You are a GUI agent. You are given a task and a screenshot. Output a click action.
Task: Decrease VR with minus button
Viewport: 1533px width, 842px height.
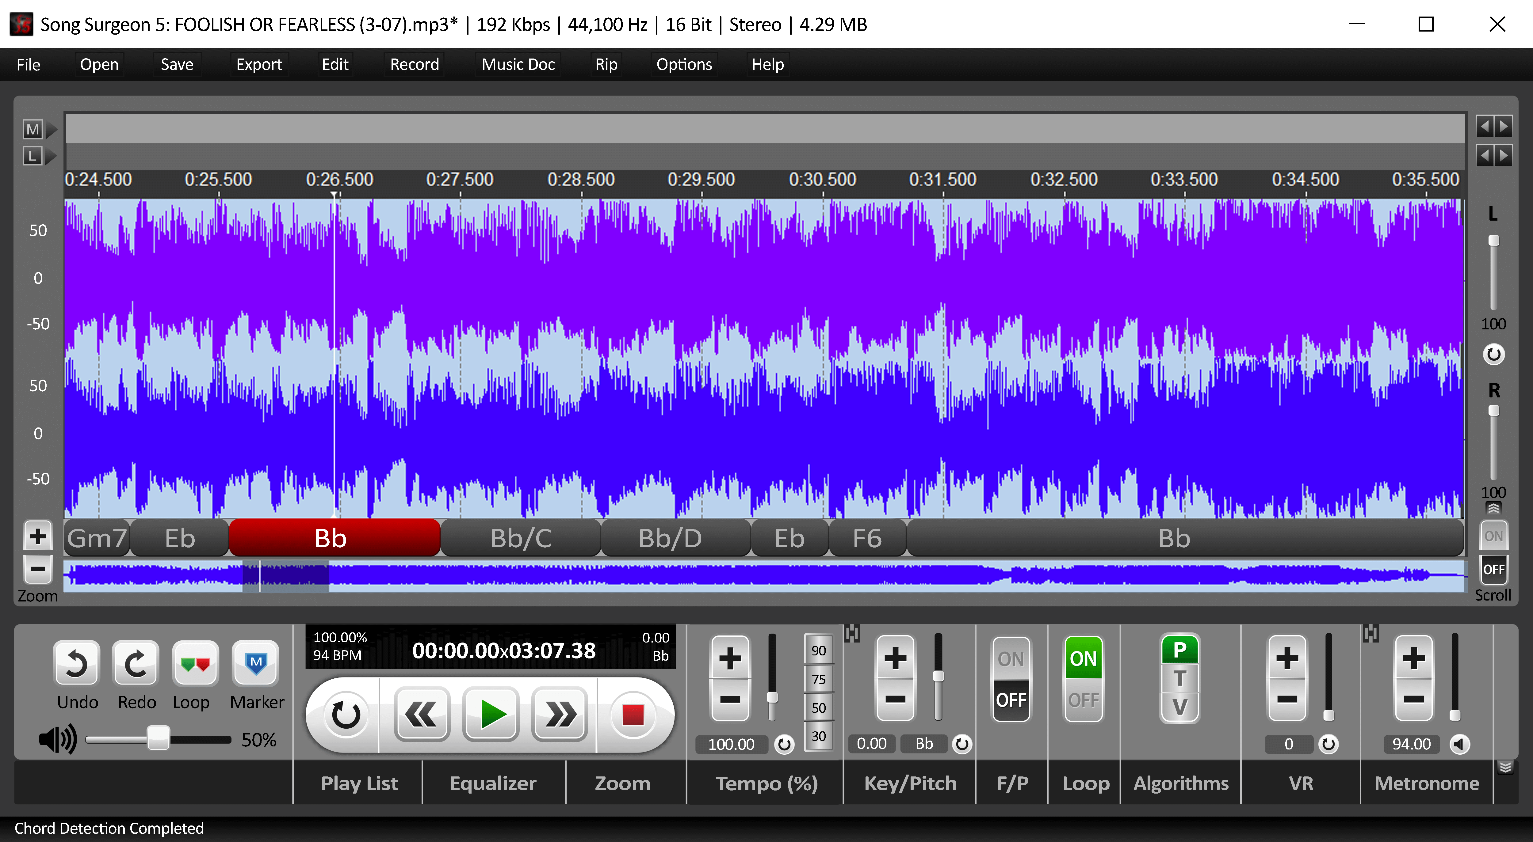pyautogui.click(x=1287, y=699)
